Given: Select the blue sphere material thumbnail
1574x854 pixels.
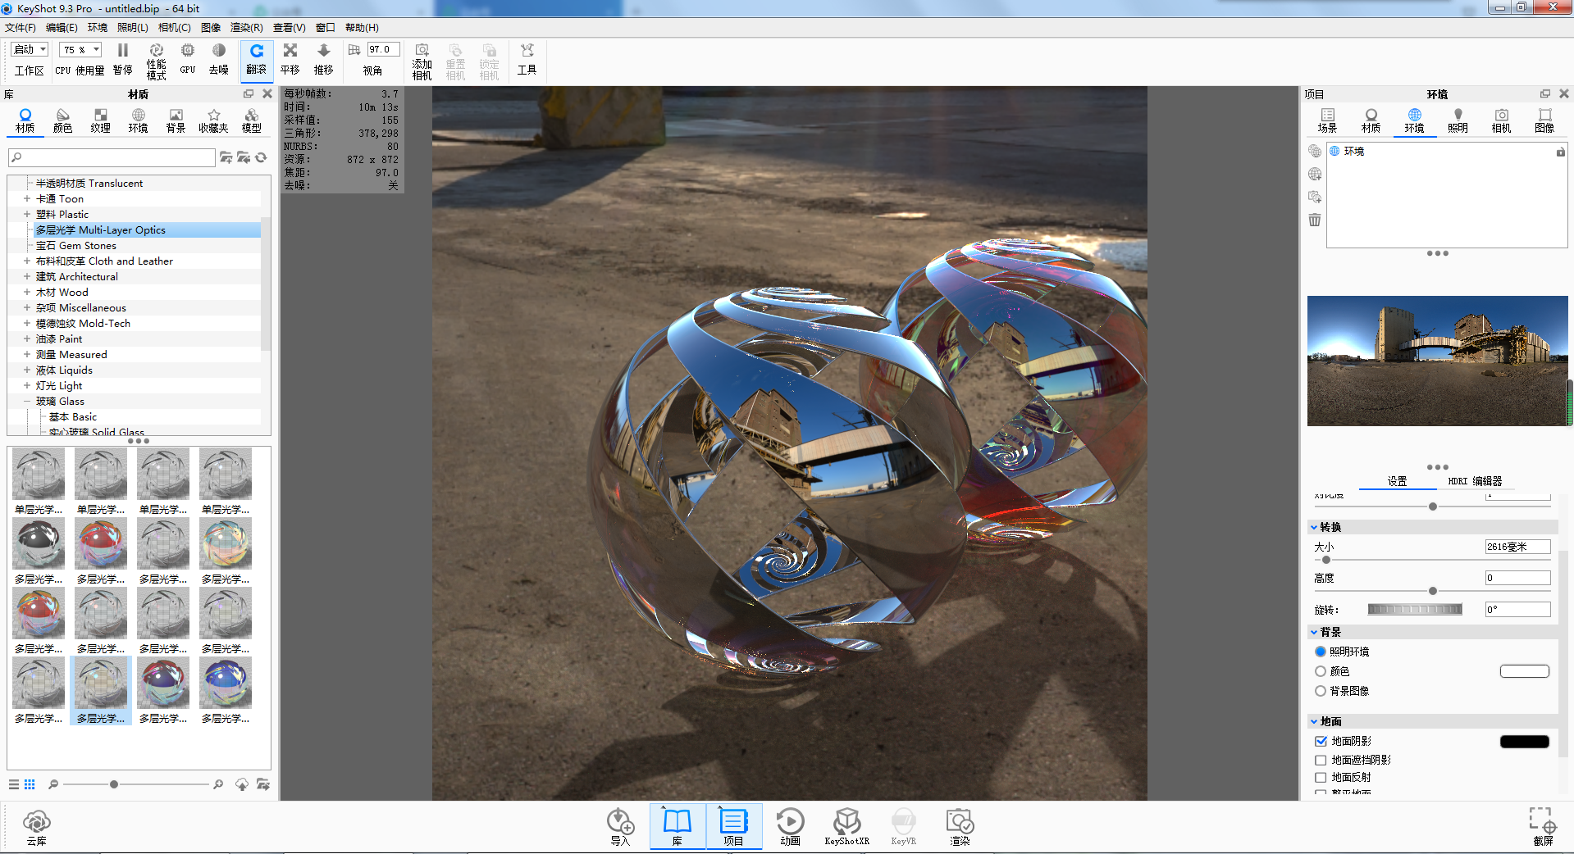Looking at the screenshot, I should pos(226,683).
